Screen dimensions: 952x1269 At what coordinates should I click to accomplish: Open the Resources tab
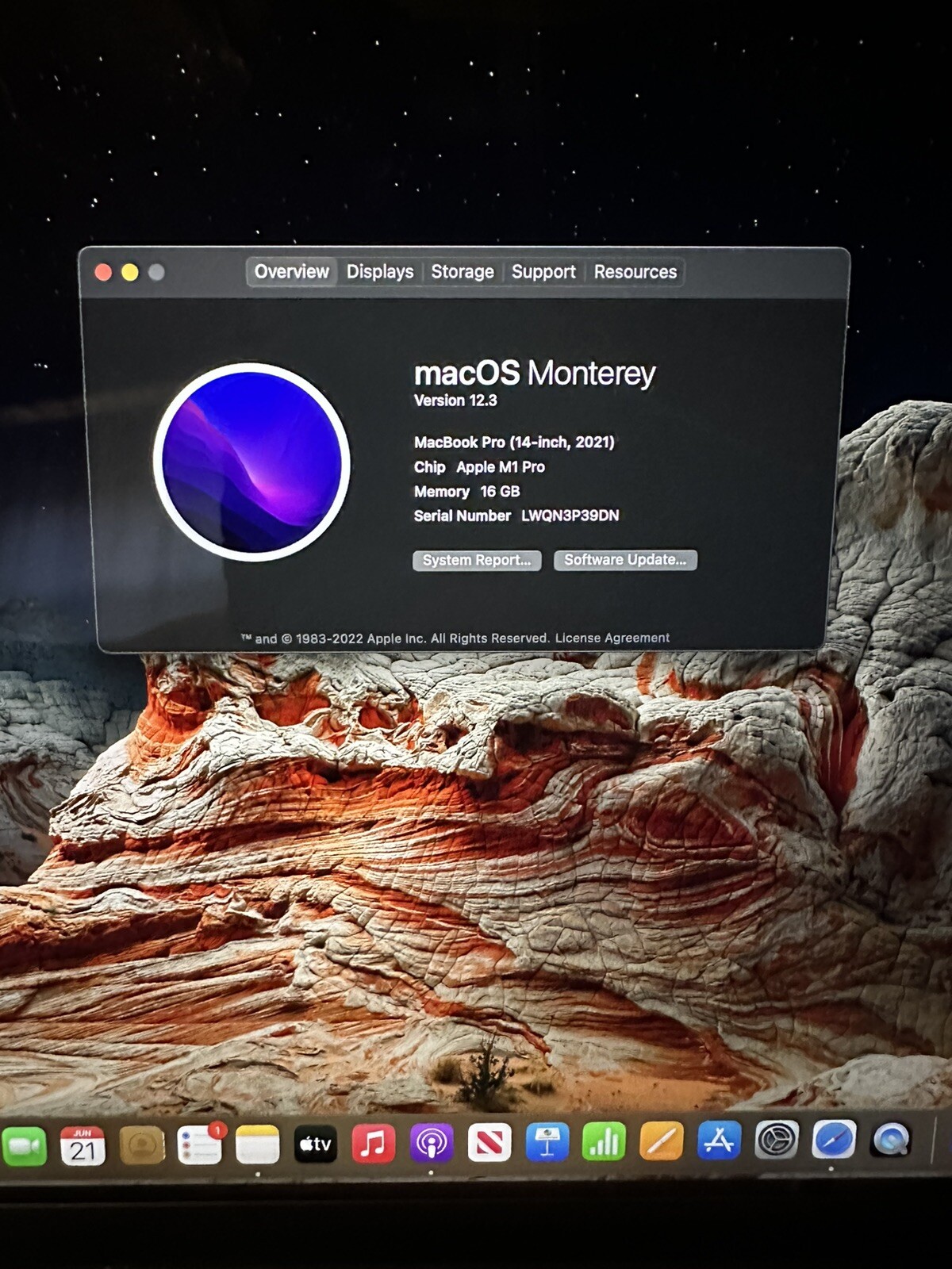tap(635, 272)
